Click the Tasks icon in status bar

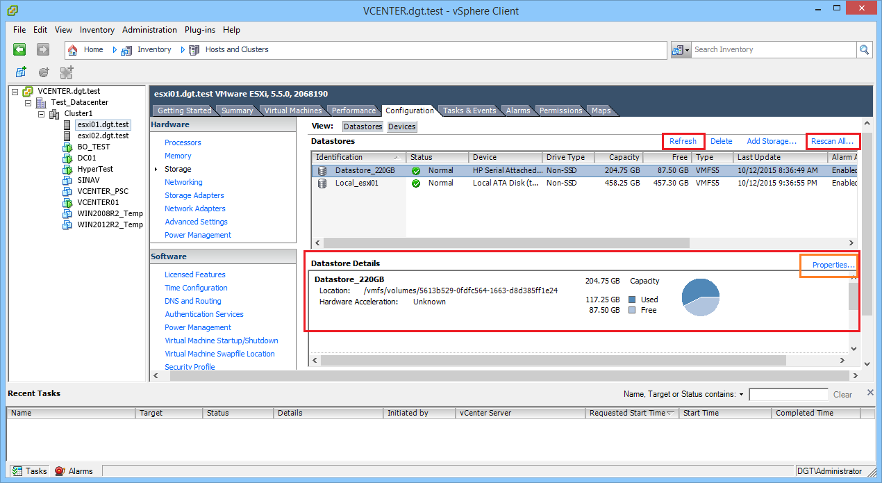point(17,470)
